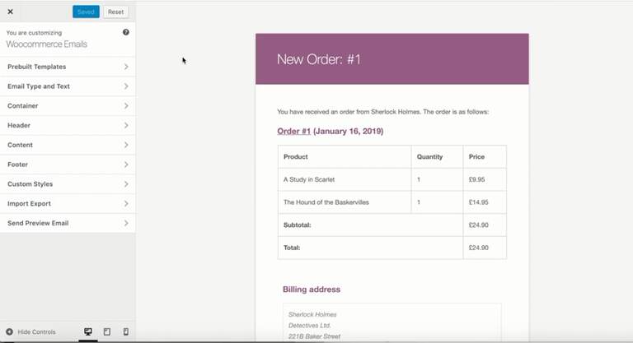Click the chevron beside Container
633x343 pixels.
pos(126,105)
